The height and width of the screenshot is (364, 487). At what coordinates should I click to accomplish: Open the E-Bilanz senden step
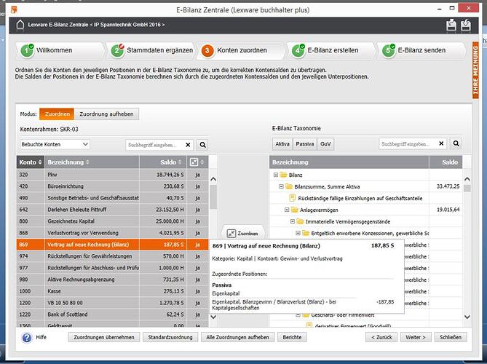[421, 50]
